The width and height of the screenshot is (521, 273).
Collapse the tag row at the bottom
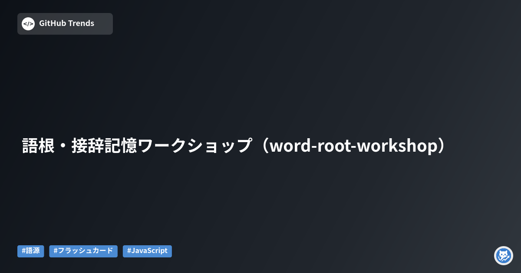[83, 251]
